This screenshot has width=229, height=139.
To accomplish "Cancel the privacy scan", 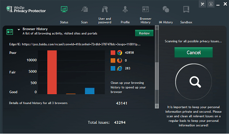I will 194,52.
